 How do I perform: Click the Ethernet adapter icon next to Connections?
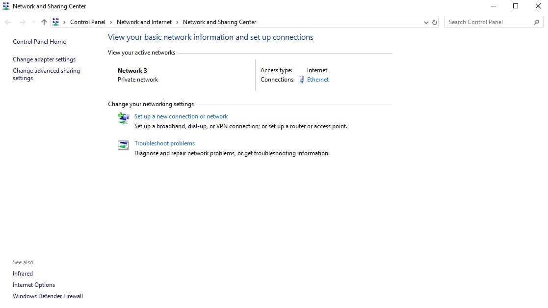tap(301, 79)
